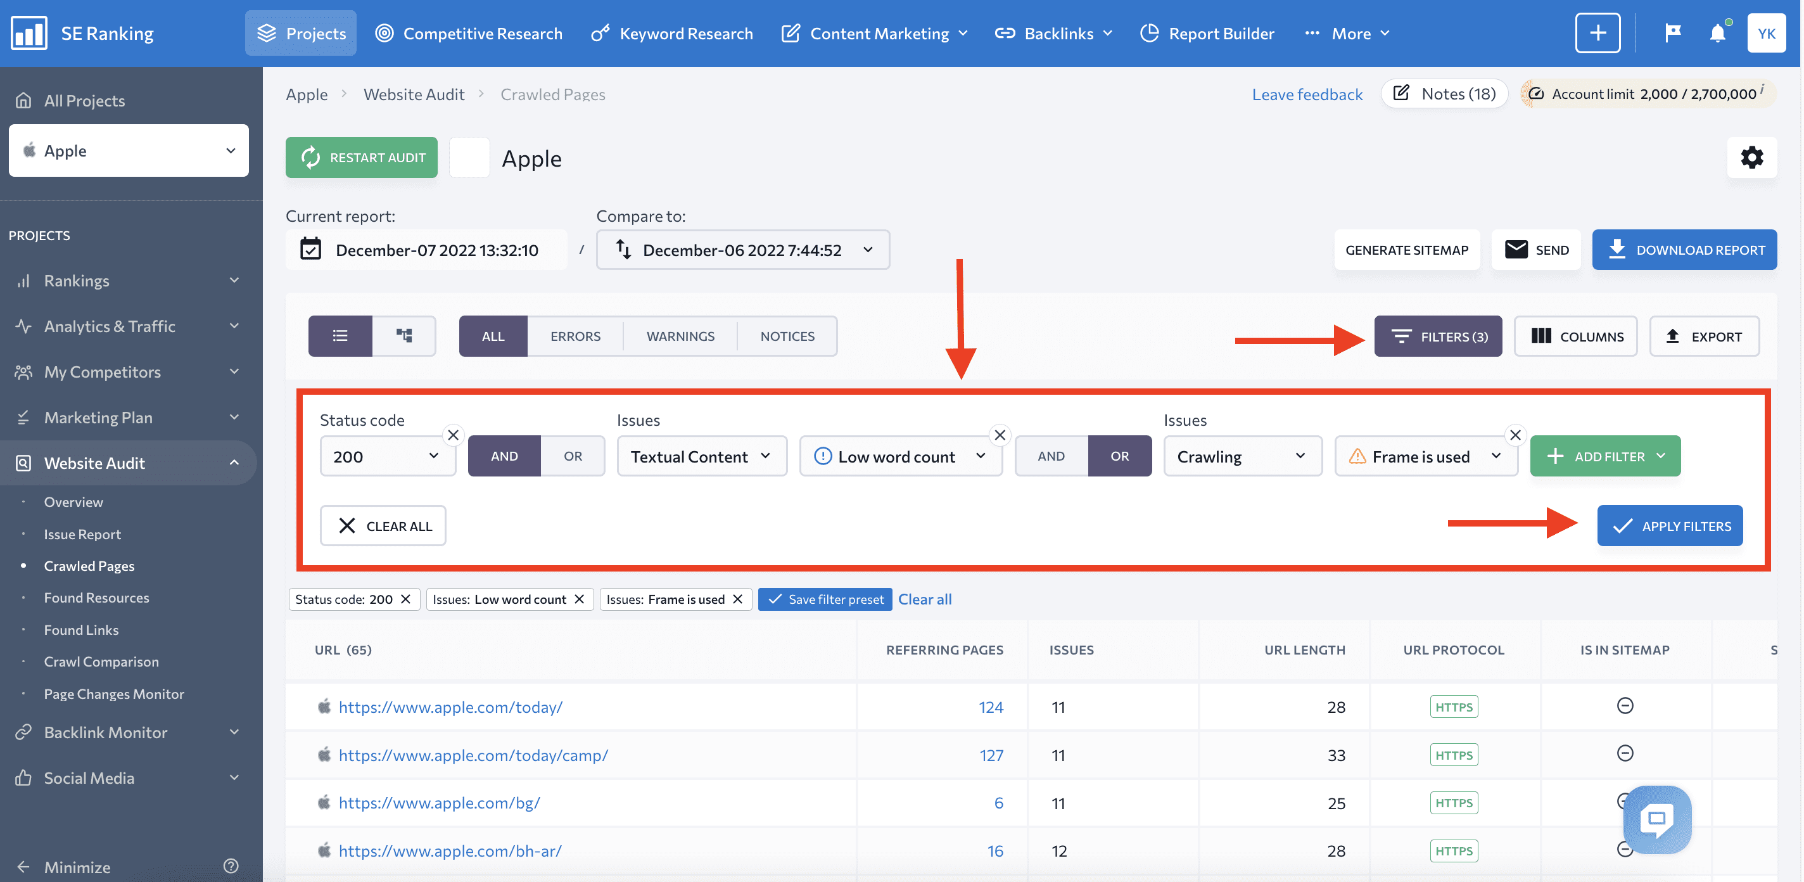Screen dimensions: 1804x882
Task: Click the EXPORT button
Action: point(1704,336)
